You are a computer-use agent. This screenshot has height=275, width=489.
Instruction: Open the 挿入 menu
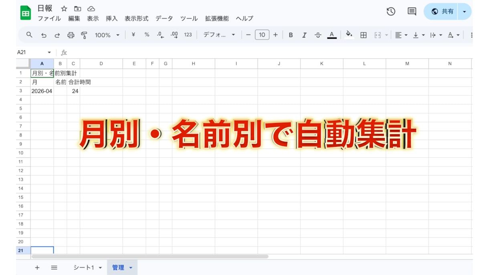112,18
